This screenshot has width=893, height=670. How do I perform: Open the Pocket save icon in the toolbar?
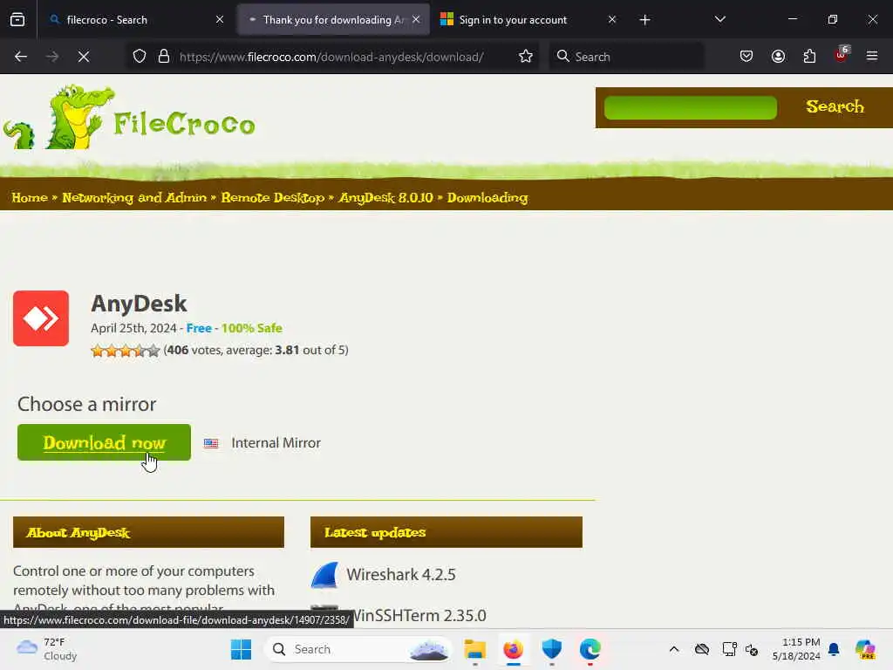pyautogui.click(x=746, y=57)
